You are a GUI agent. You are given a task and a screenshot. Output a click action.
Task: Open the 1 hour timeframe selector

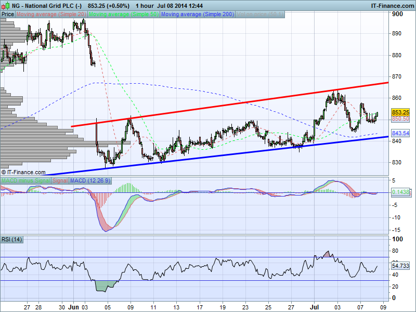pyautogui.click(x=145, y=5)
